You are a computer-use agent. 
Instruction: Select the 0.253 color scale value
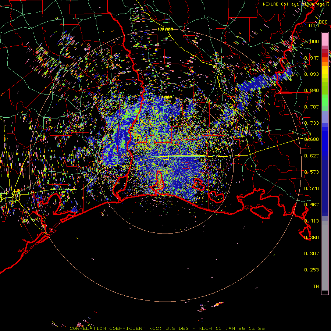312,270
